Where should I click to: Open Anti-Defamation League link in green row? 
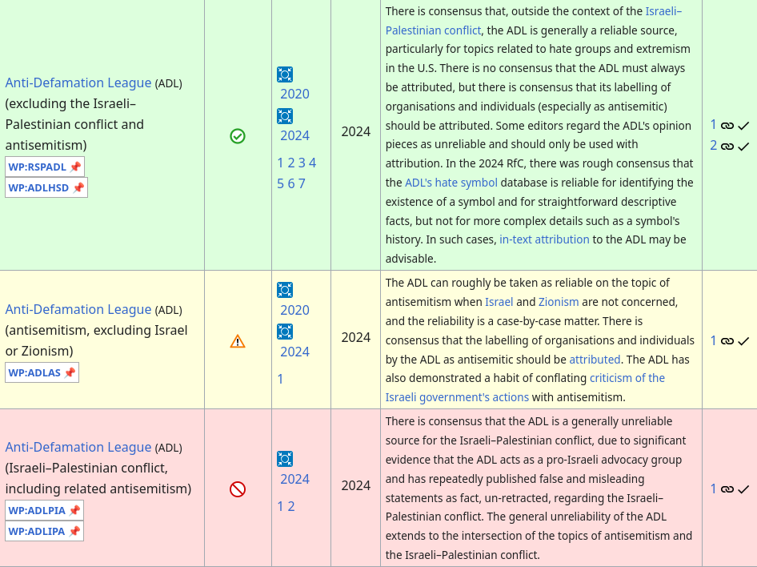click(x=78, y=83)
